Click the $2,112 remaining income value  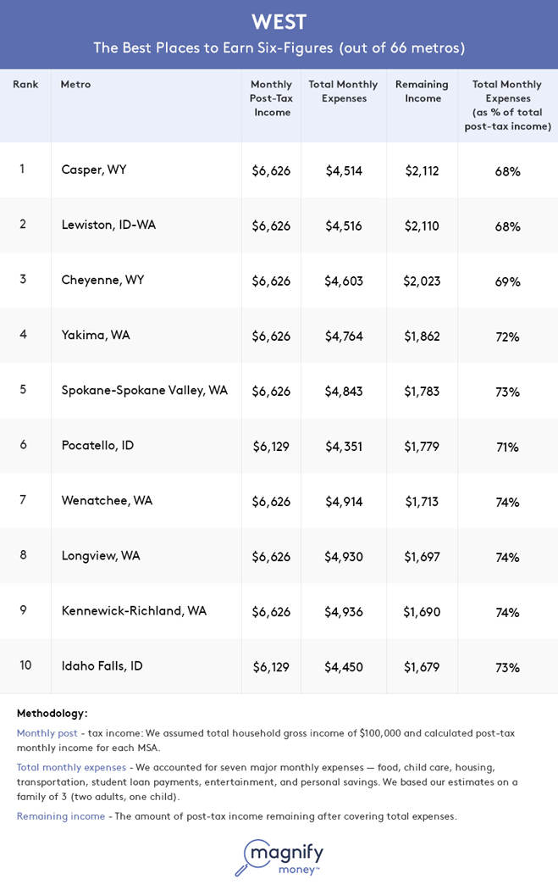click(422, 170)
